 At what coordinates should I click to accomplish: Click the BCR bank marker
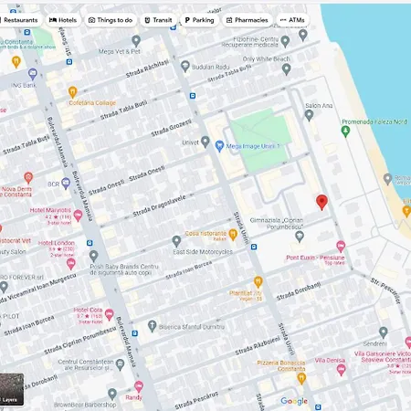[66, 184]
